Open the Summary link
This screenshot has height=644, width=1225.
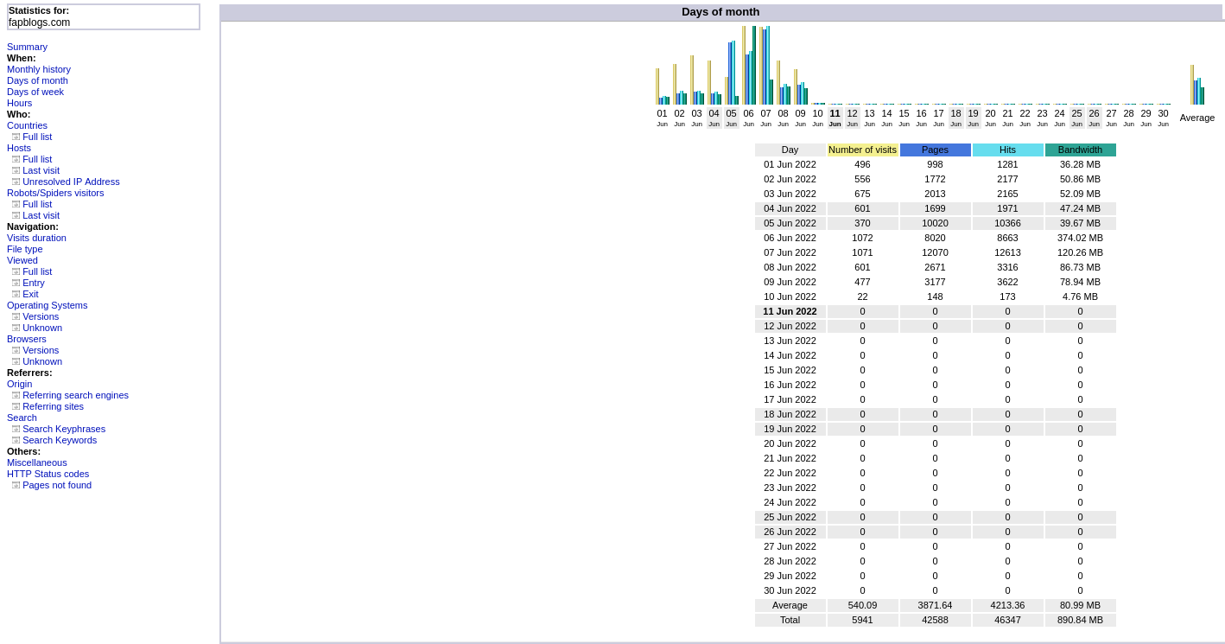click(27, 47)
